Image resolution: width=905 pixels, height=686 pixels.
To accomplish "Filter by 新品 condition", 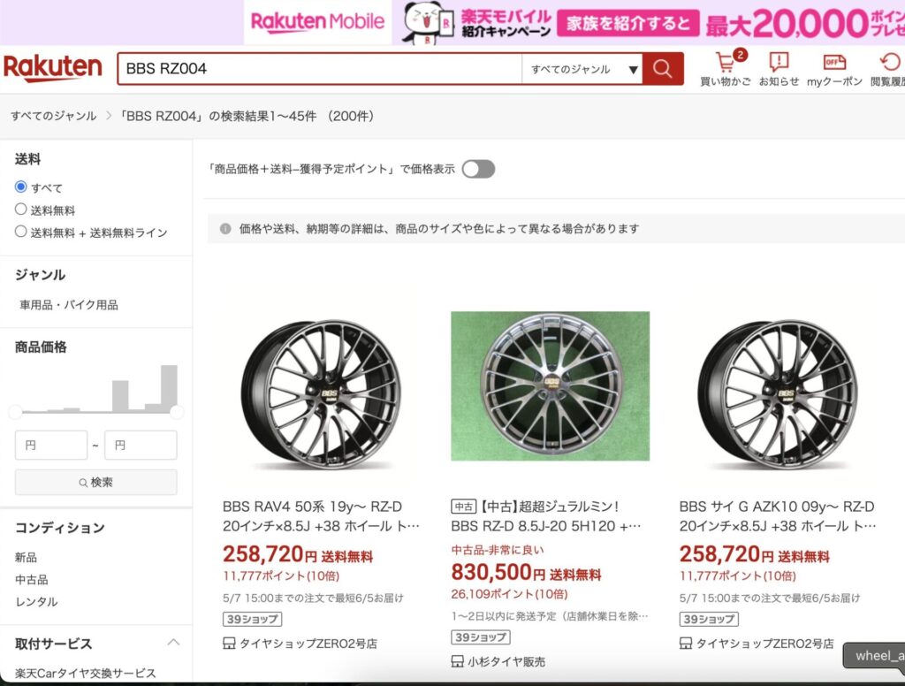I will (26, 557).
